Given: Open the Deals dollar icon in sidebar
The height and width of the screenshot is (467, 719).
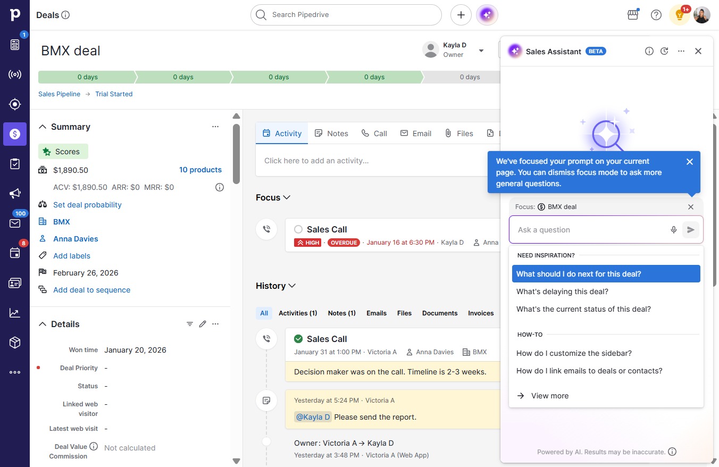Looking at the screenshot, I should pos(15,134).
